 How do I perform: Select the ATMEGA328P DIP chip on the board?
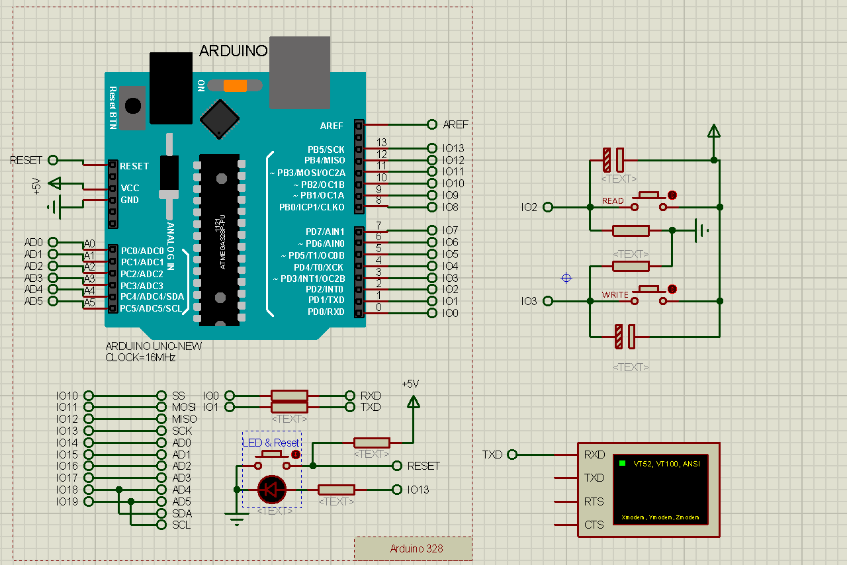[220, 239]
